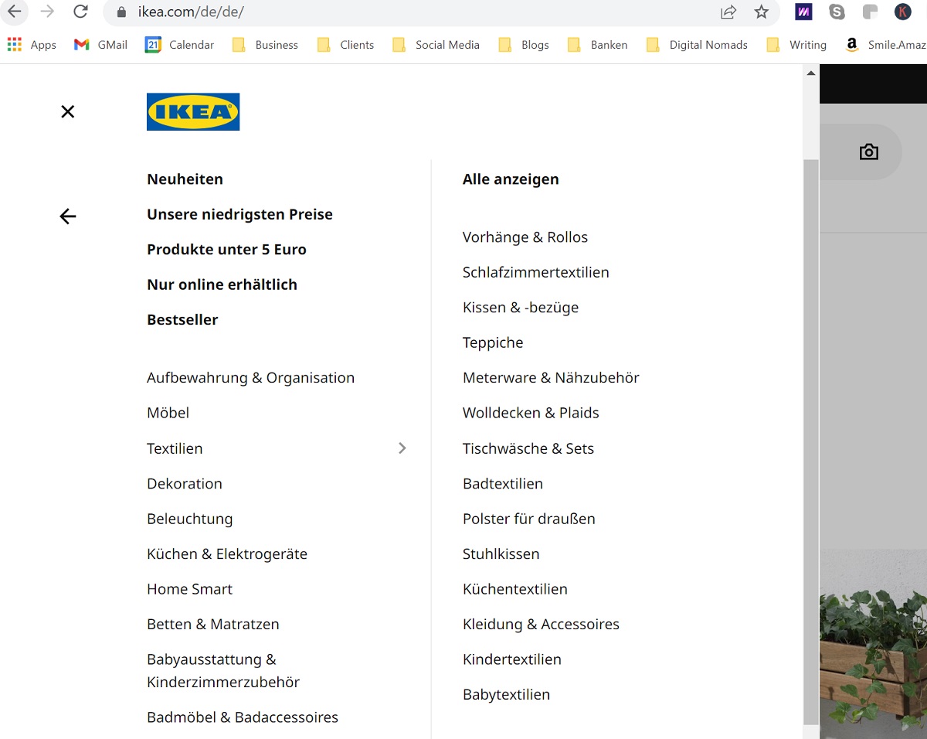Open Schlafzimmertextilien subcategory
The width and height of the screenshot is (927, 739).
pyautogui.click(x=535, y=272)
